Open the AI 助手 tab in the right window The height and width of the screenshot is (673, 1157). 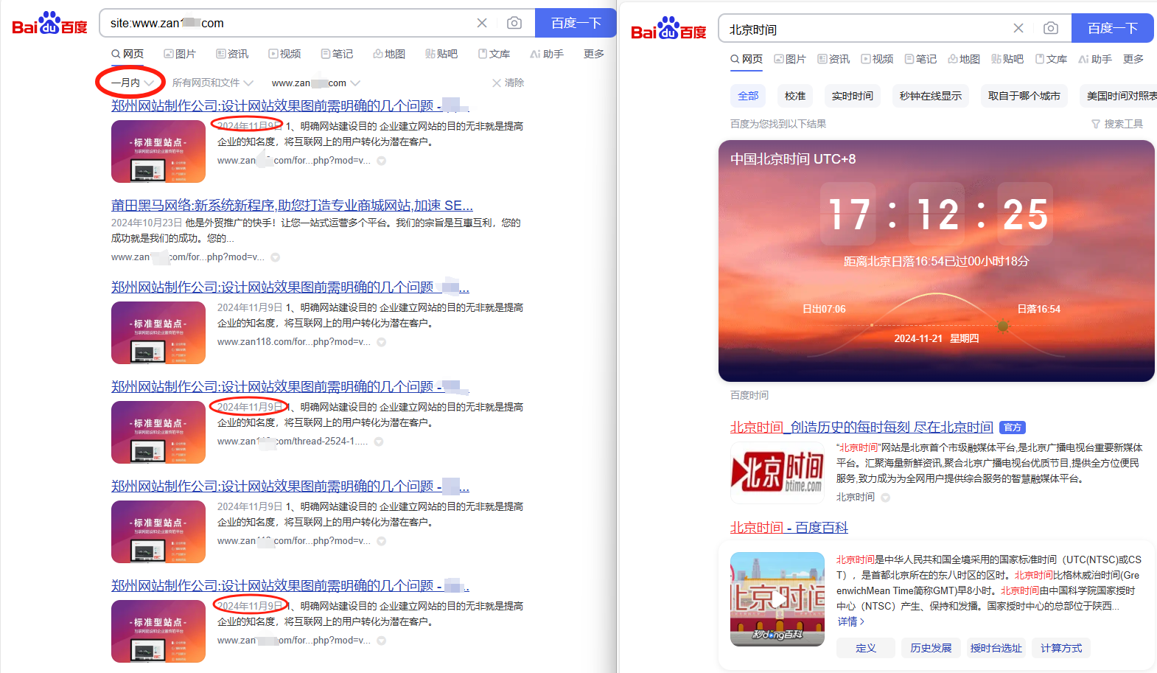click(x=1095, y=59)
